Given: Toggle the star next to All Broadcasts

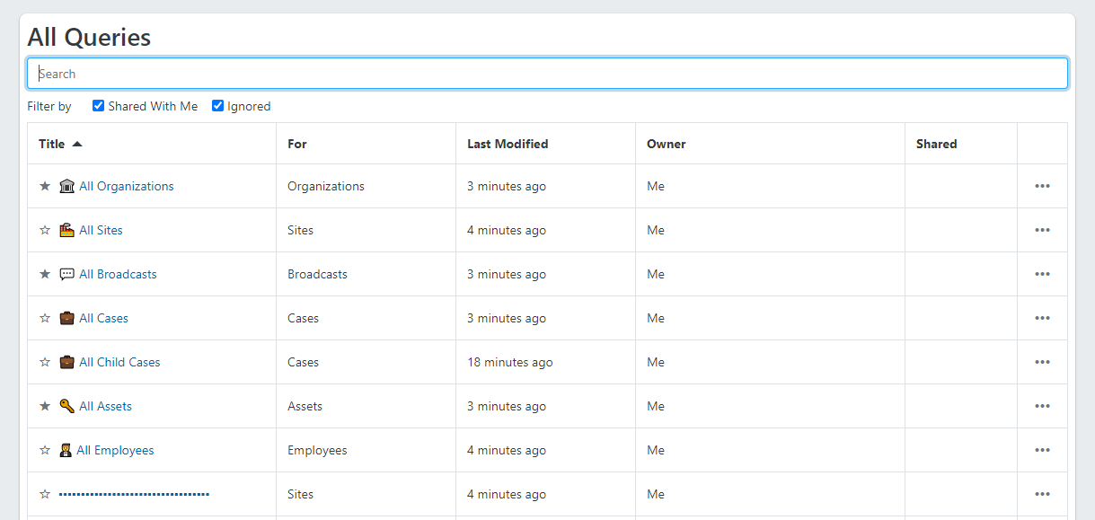Looking at the screenshot, I should tap(45, 274).
